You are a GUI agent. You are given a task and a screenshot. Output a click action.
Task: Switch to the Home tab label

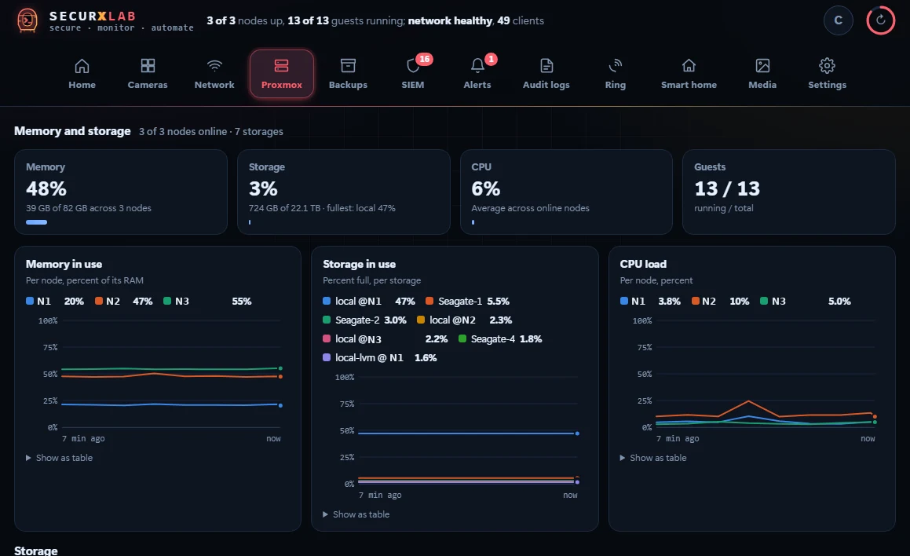(x=82, y=85)
